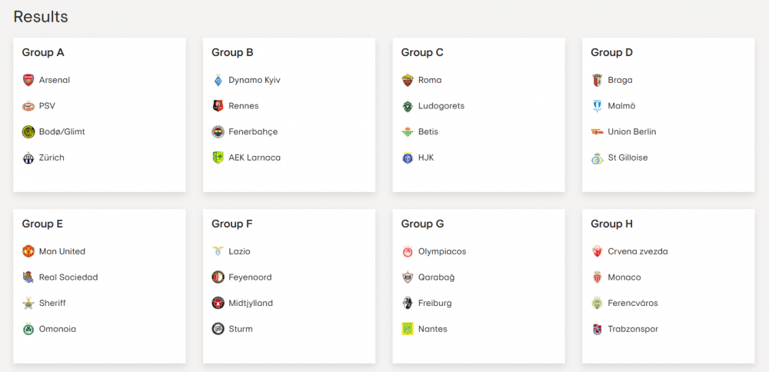This screenshot has width=769, height=372.
Task: Click the Man United crest icon
Action: (28, 251)
